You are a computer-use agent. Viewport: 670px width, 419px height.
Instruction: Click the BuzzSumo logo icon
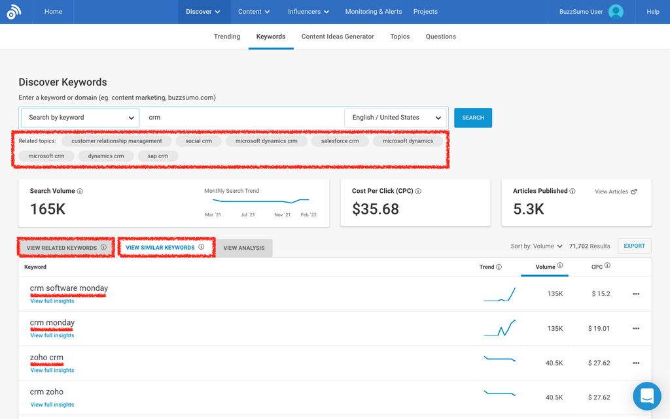point(14,12)
